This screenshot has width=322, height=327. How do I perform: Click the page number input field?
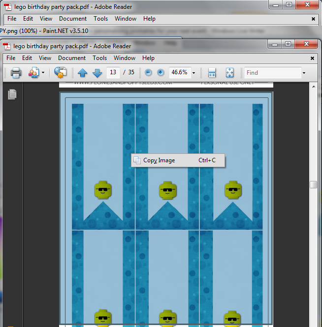(113, 73)
